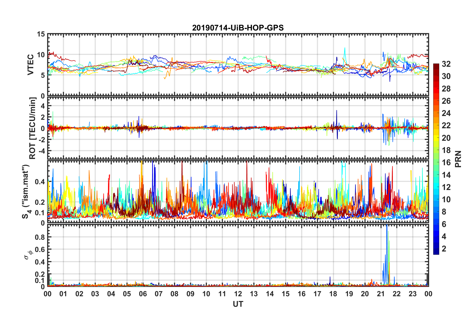The height and width of the screenshot is (318, 476).
Task: Select the 21 hour tick on UT axis
Action: pyautogui.click(x=381, y=294)
